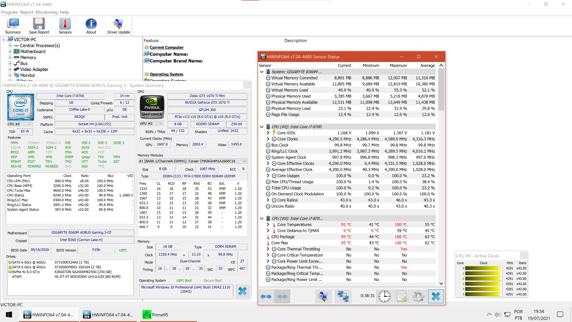Click the GIGABYTE B360M AORUS Gaming 3-CF field
572x322 pixels.
(x=81, y=233)
